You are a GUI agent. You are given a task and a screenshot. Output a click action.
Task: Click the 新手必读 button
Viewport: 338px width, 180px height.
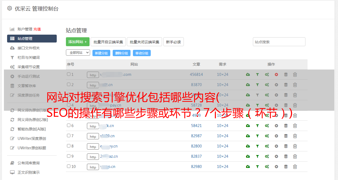click(173, 42)
